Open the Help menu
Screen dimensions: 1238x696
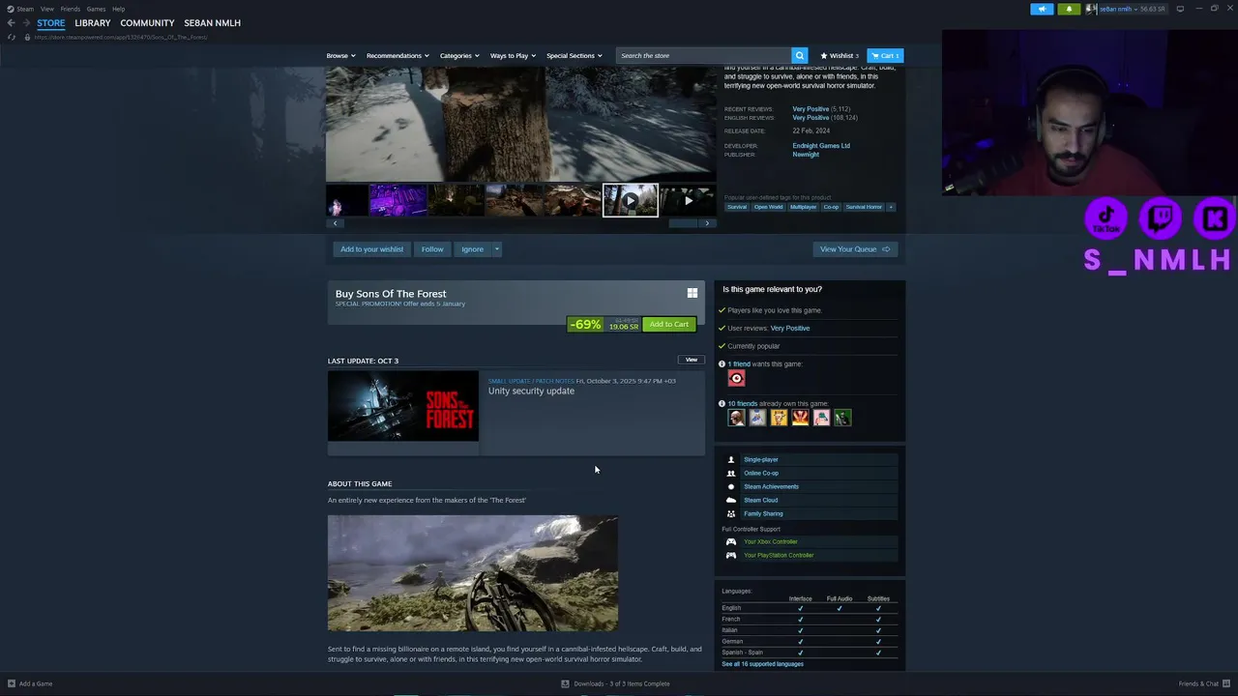point(118,9)
